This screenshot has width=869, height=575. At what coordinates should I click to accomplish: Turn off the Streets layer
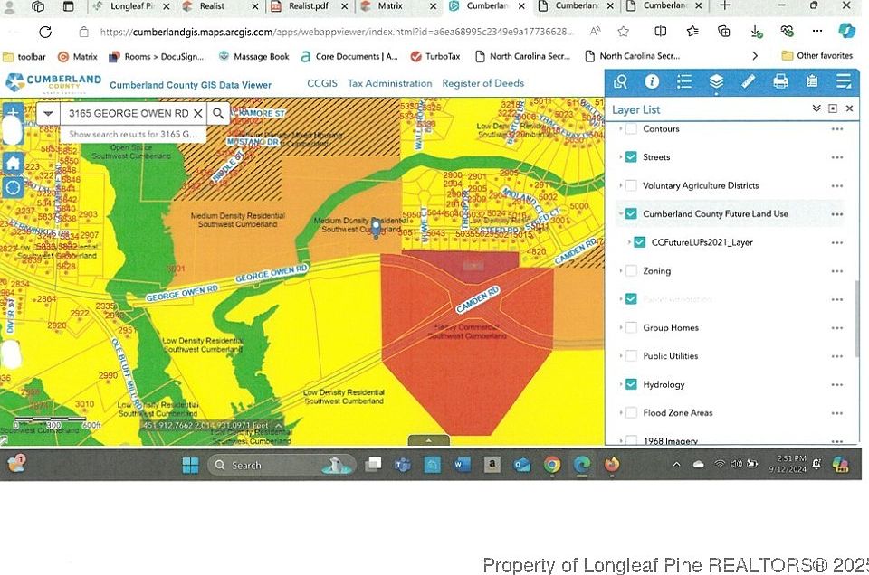(x=631, y=157)
